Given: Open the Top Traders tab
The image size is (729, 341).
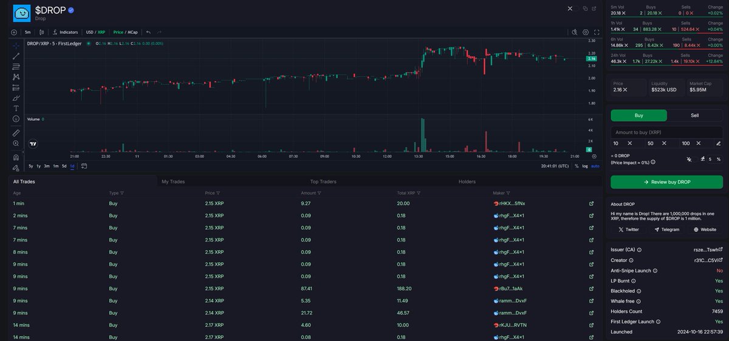Looking at the screenshot, I should 323,181.
